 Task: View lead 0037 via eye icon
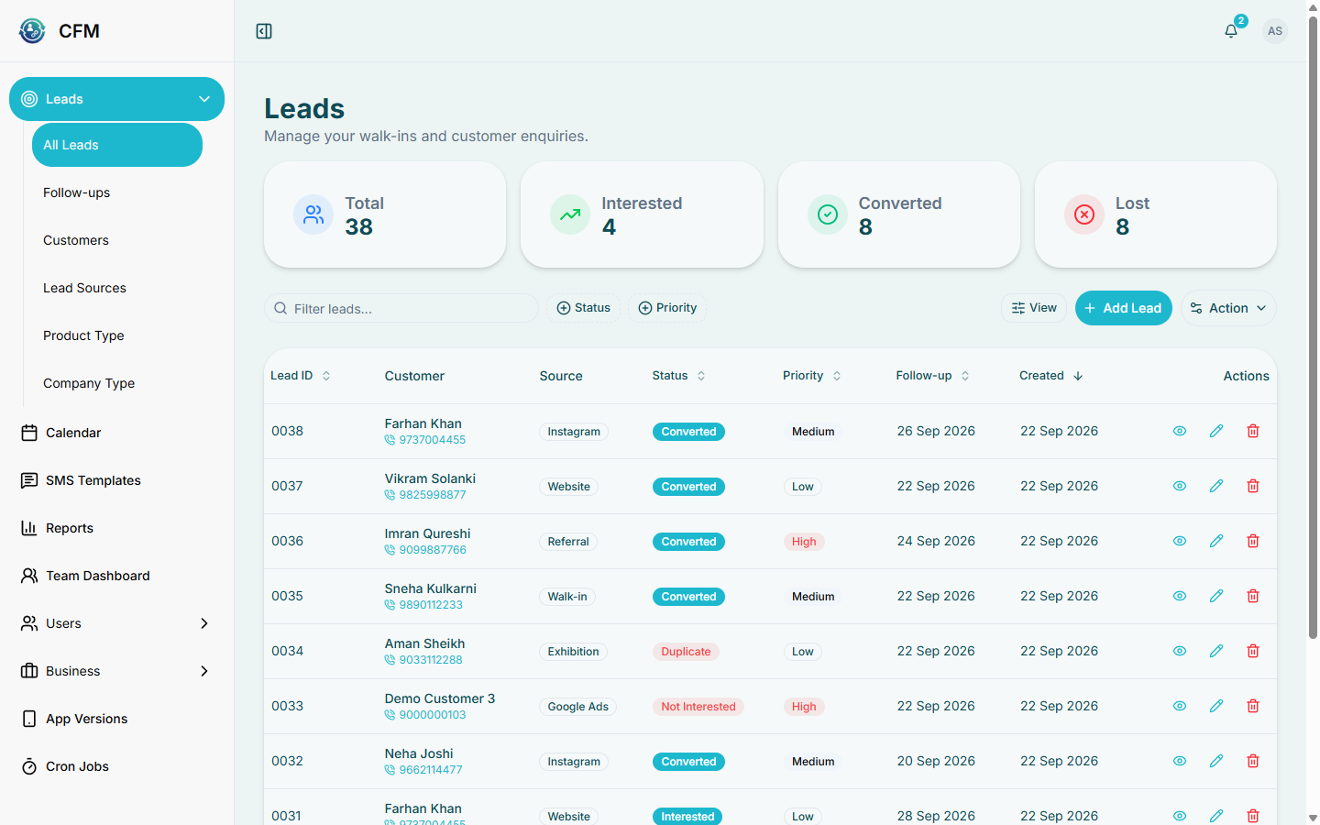point(1180,486)
